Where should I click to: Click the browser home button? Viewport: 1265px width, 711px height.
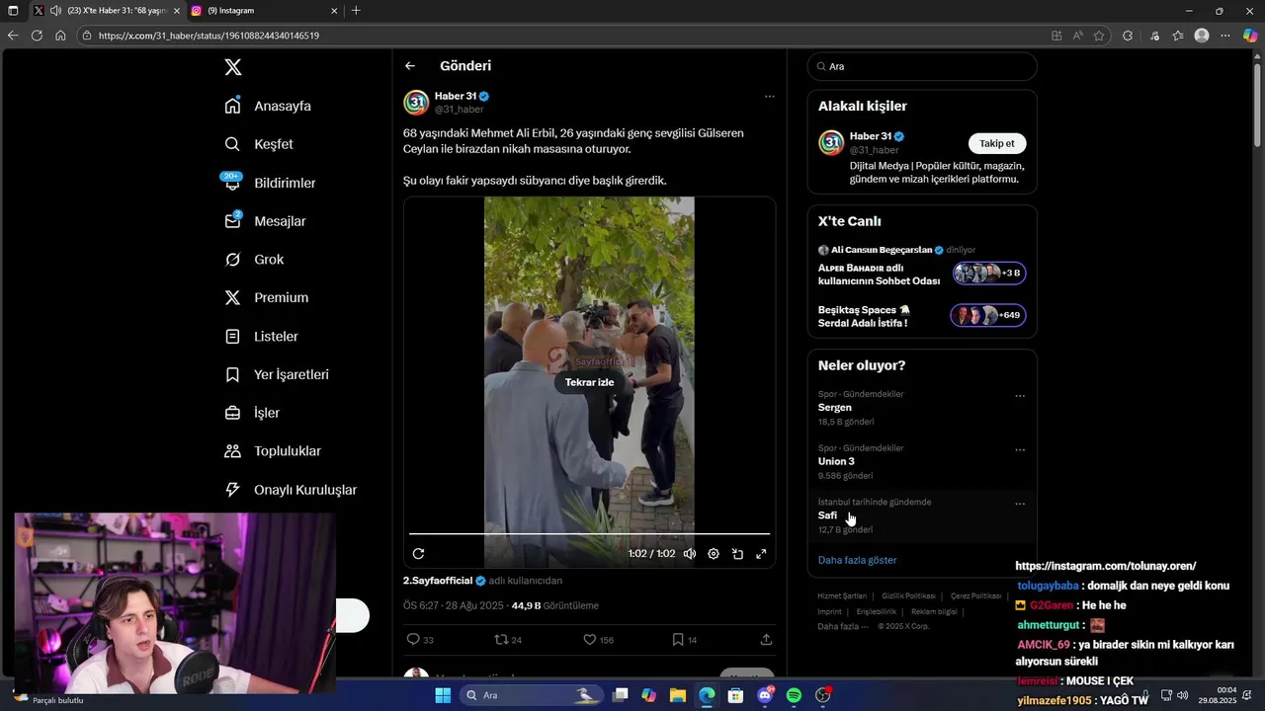point(60,36)
